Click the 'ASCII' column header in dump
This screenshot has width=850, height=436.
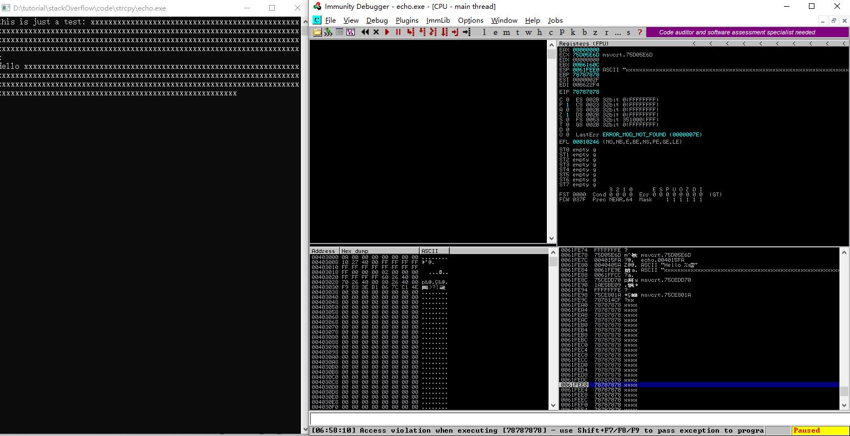pyautogui.click(x=435, y=251)
